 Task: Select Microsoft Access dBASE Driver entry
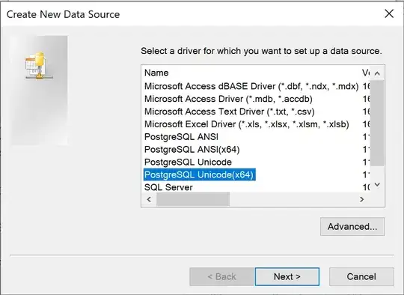pyautogui.click(x=251, y=86)
